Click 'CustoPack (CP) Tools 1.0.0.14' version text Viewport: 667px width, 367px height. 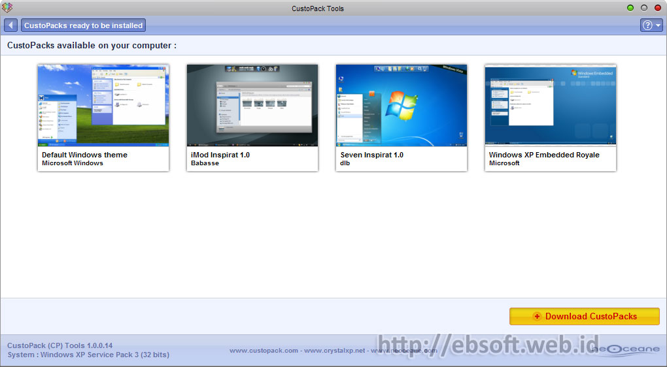pos(60,345)
